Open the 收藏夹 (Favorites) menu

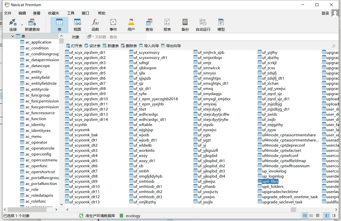[x=54, y=13]
